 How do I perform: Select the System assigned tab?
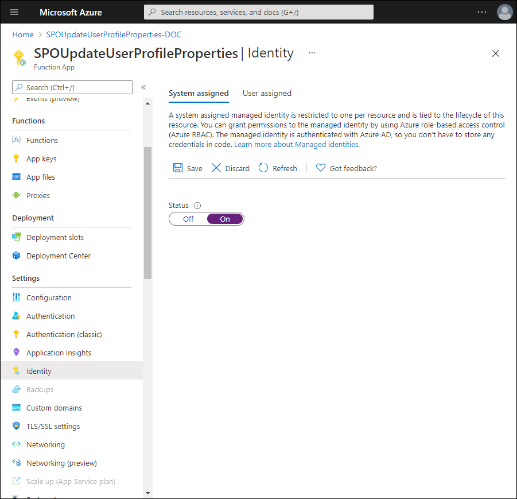pyautogui.click(x=199, y=93)
